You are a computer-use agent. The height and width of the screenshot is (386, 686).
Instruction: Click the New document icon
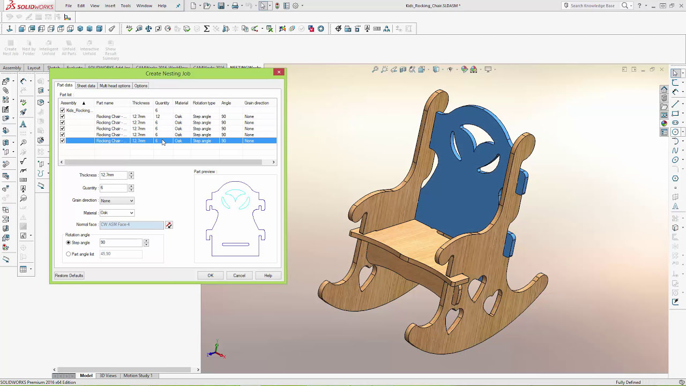pyautogui.click(x=193, y=6)
